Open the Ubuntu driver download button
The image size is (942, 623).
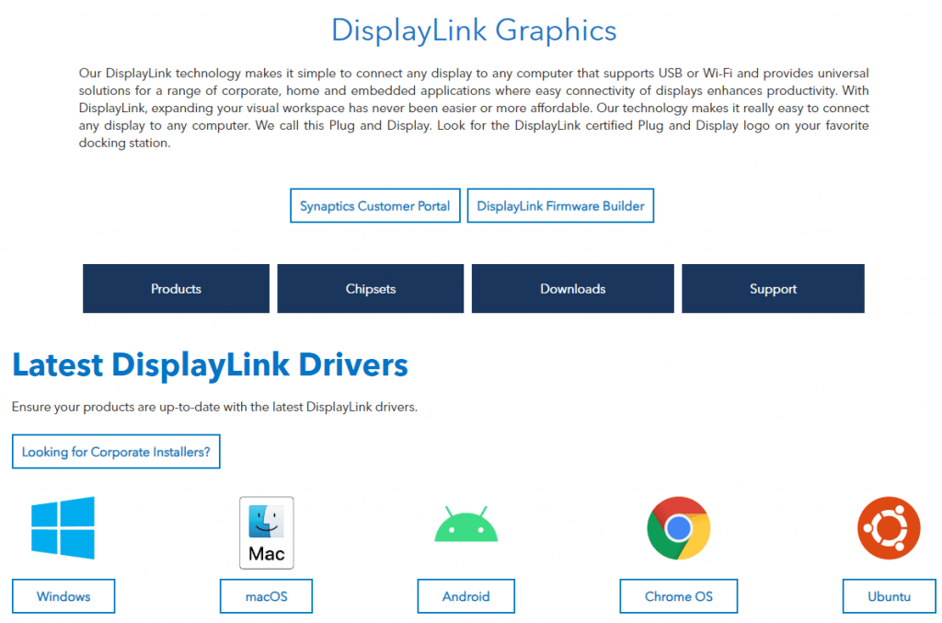[890, 596]
